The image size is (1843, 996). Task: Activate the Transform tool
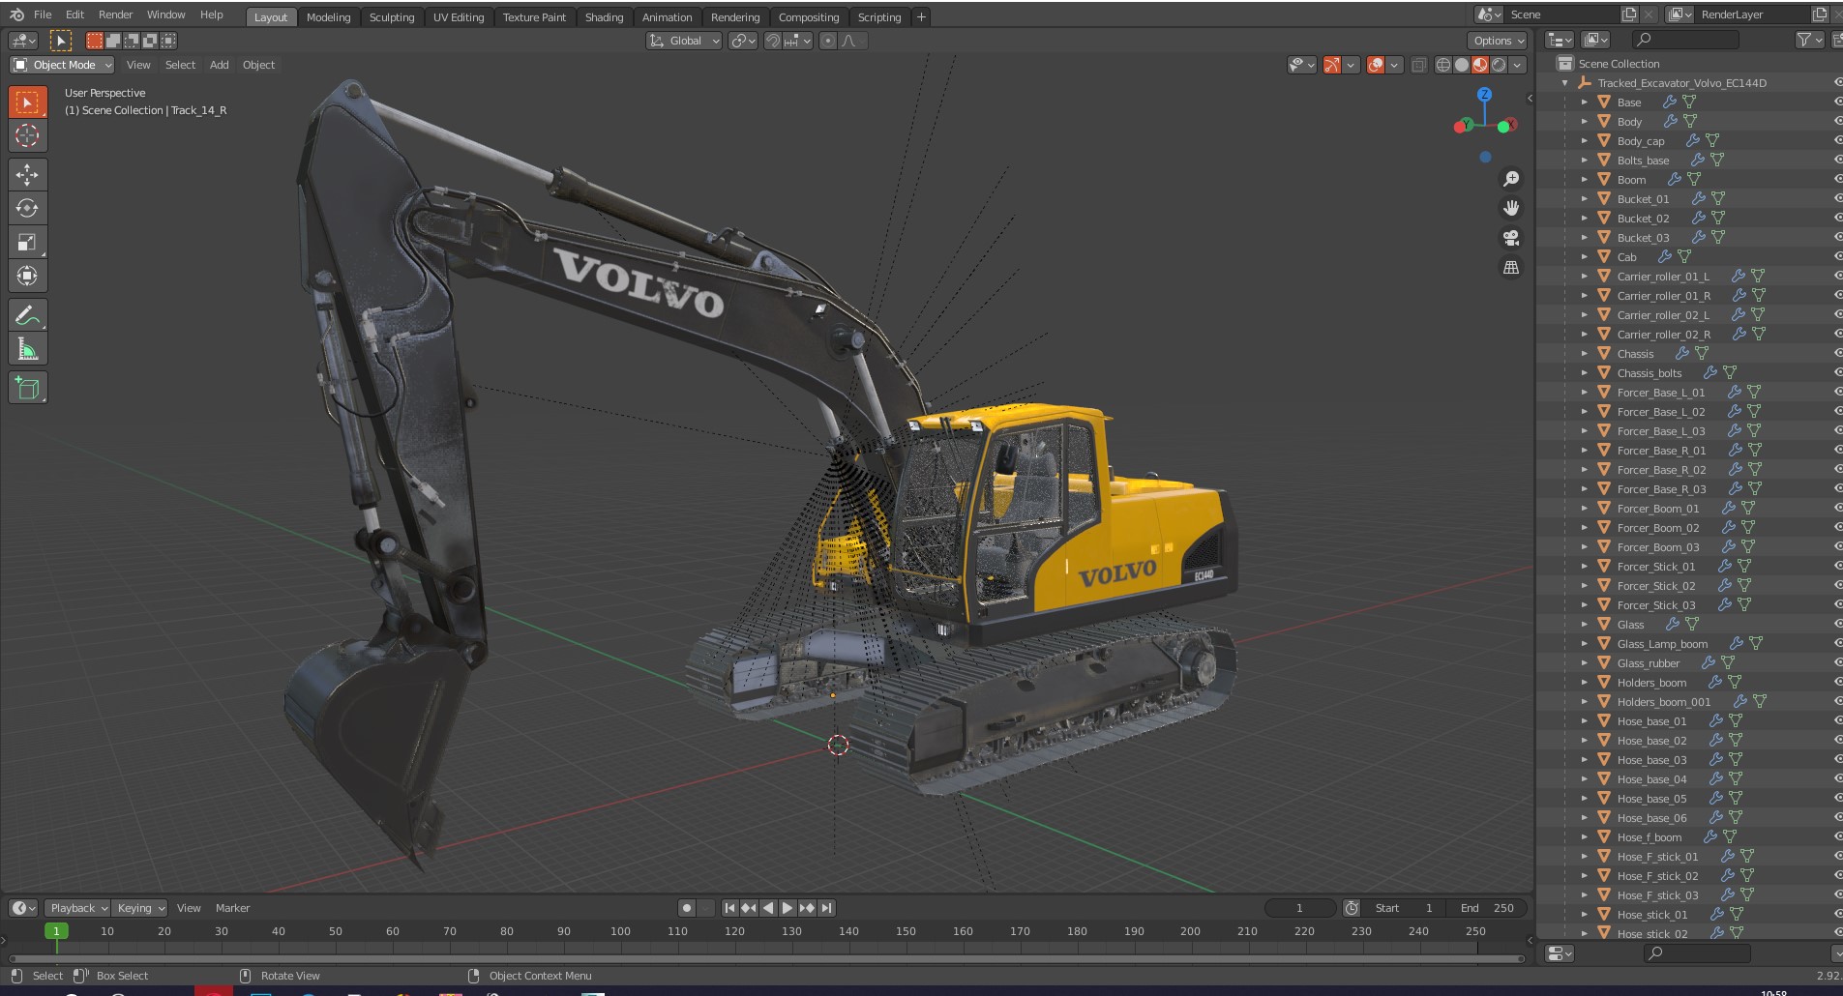point(27,276)
